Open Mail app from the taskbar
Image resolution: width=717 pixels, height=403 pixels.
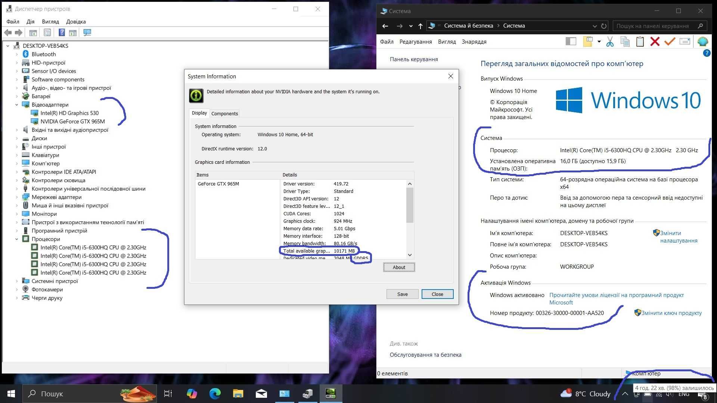coord(261,393)
